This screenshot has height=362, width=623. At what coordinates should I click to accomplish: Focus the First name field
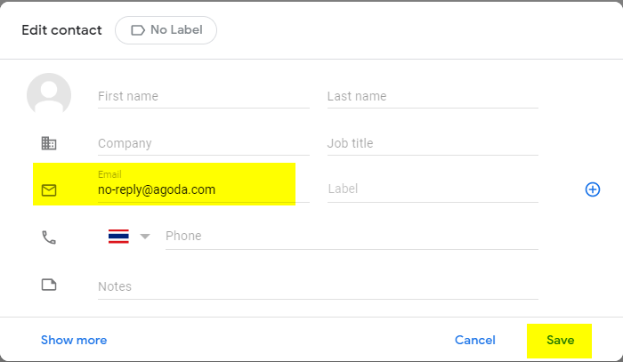pyautogui.click(x=204, y=96)
